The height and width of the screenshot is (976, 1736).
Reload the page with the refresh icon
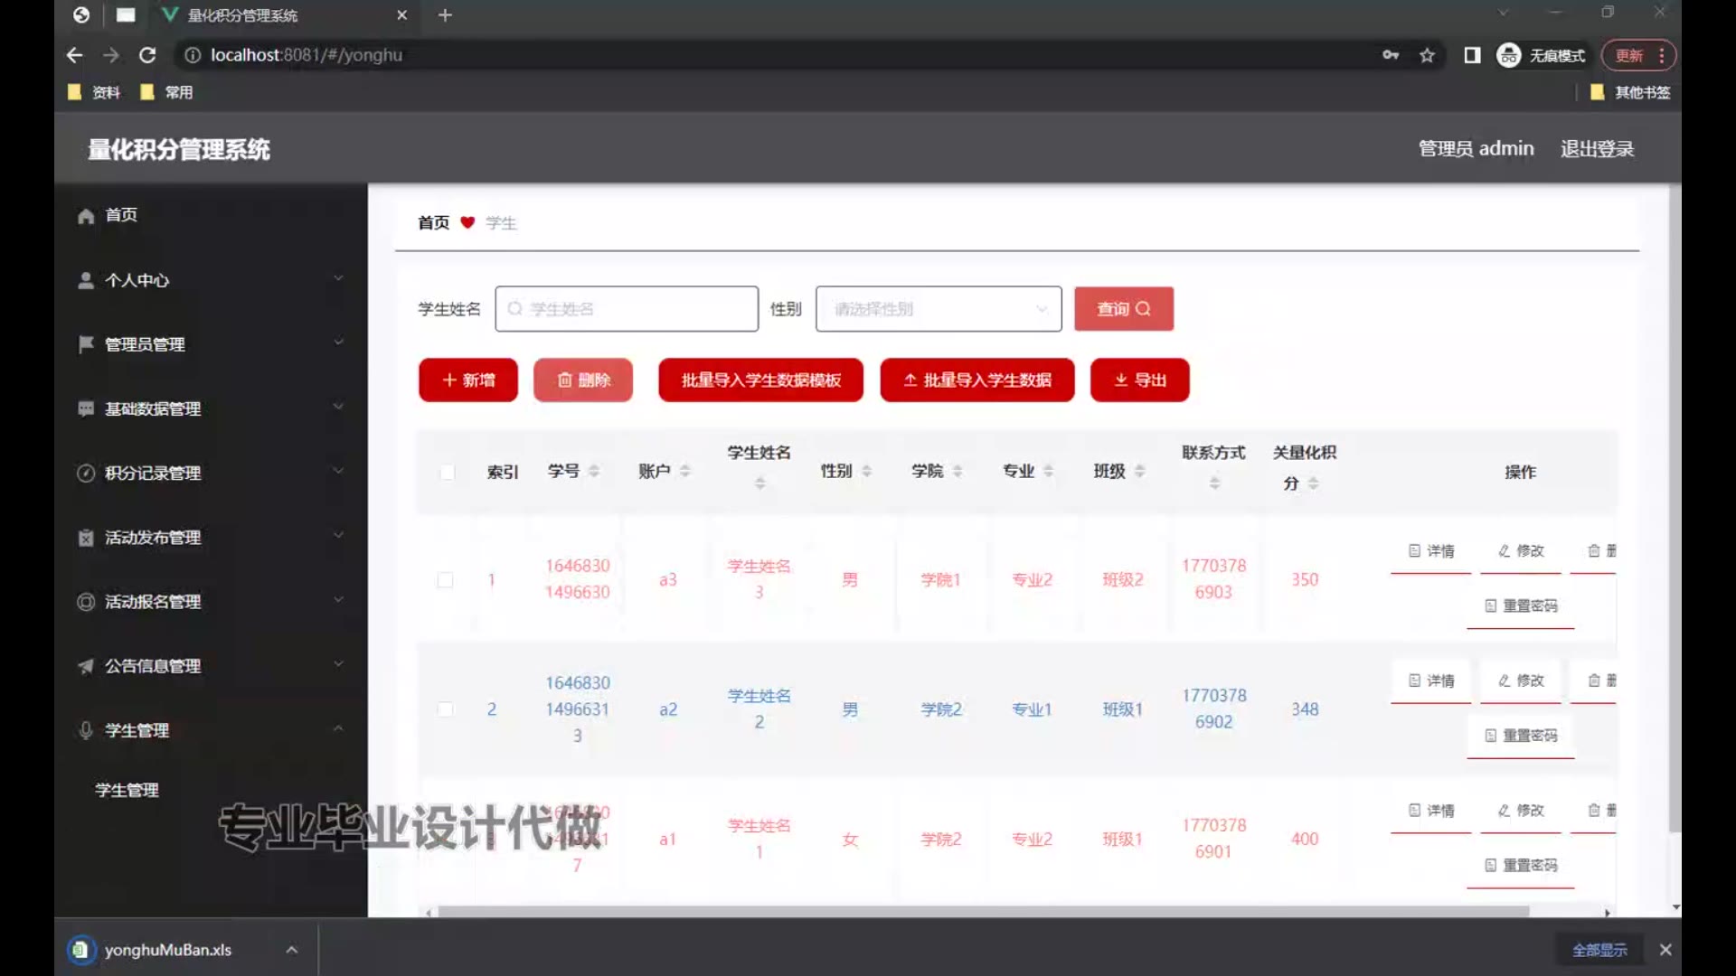[147, 56]
